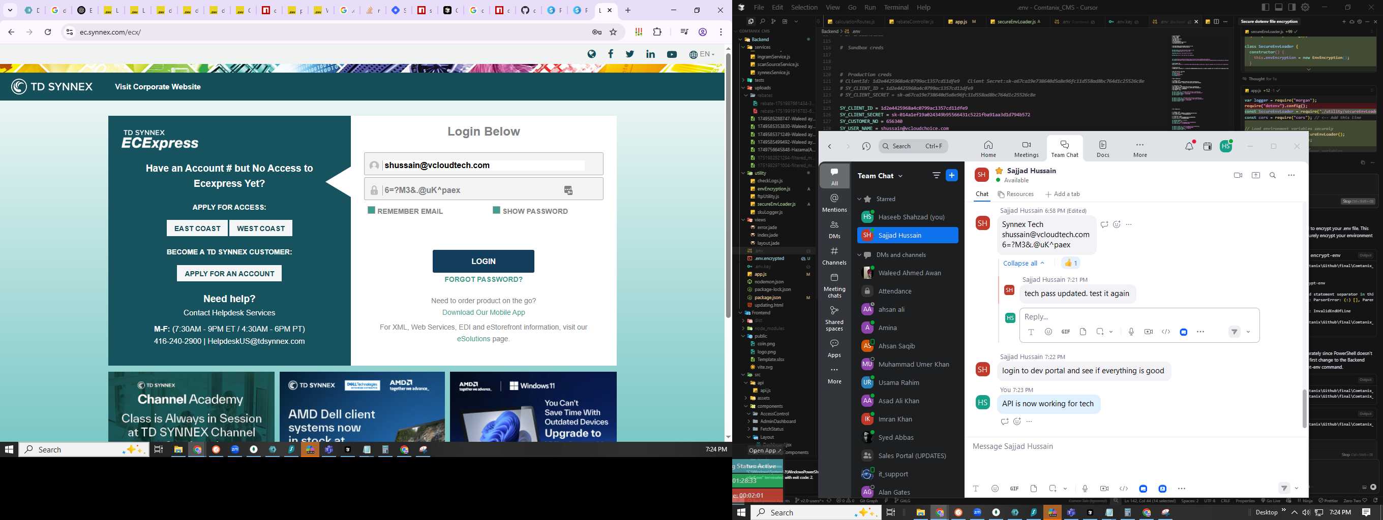
Task: Check the SHOW PASSWORD checkbox
Action: click(x=497, y=210)
